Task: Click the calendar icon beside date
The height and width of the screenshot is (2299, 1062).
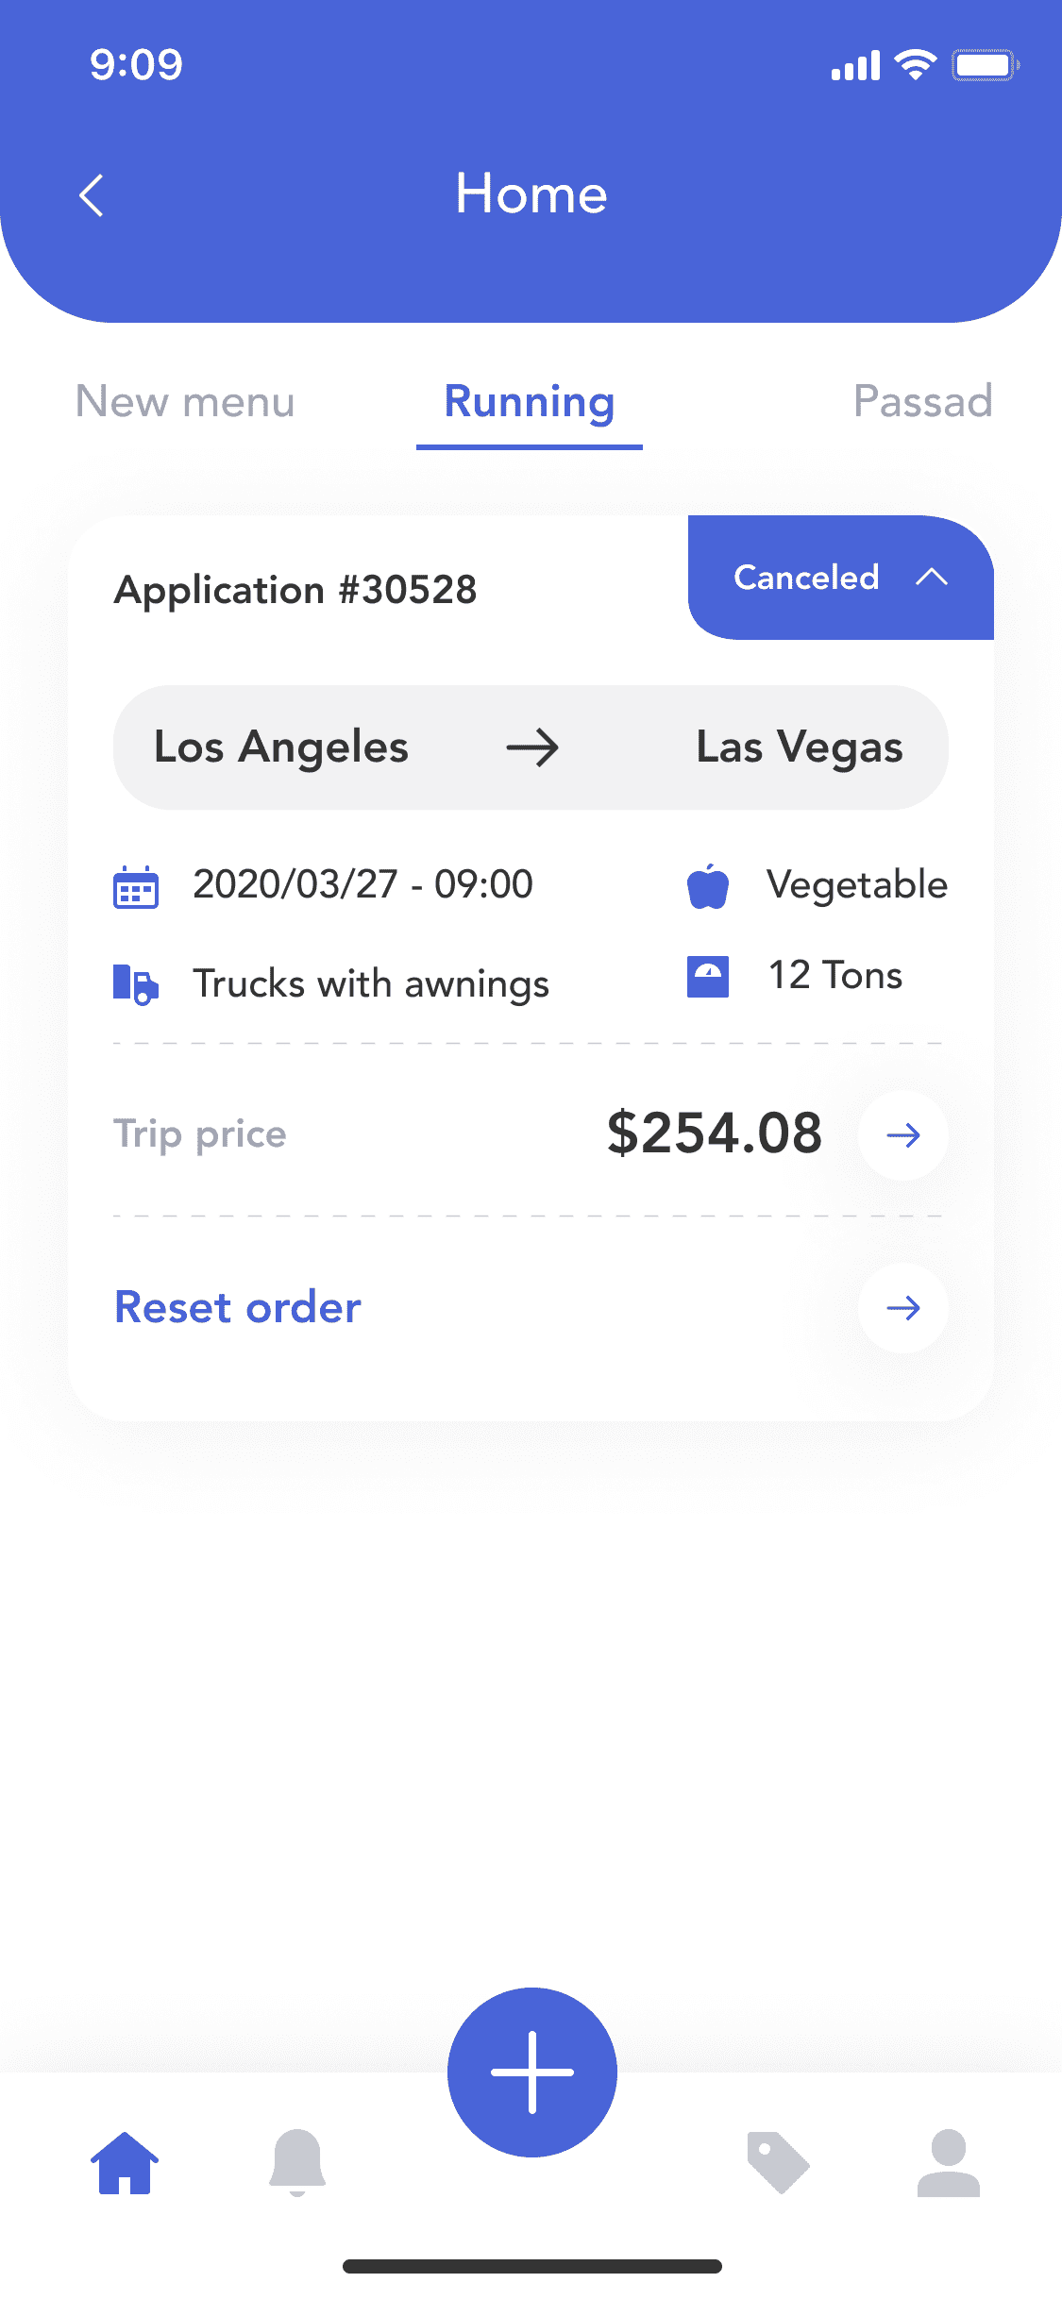Action: point(136,886)
